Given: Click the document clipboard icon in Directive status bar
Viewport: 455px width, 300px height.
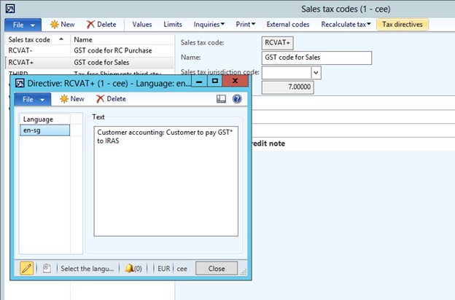Looking at the screenshot, I should click(47, 269).
